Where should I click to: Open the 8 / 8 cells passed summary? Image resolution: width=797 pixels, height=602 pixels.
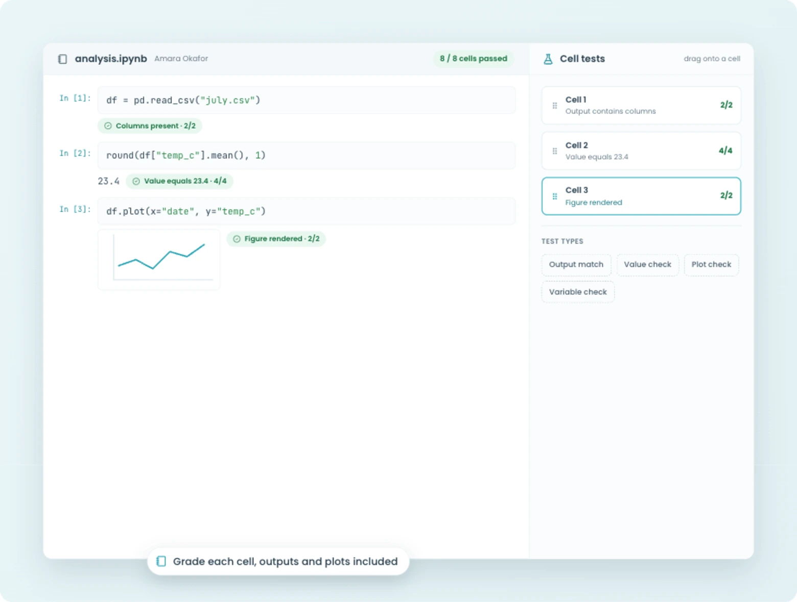point(473,59)
